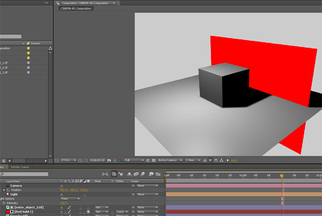Click the Light layer bulb icon

pos(8,194)
